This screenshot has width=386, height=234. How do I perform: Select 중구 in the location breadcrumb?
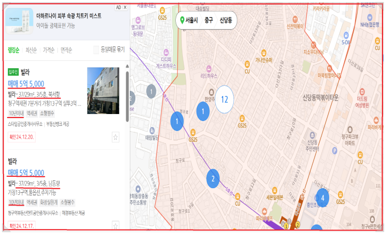click(209, 20)
